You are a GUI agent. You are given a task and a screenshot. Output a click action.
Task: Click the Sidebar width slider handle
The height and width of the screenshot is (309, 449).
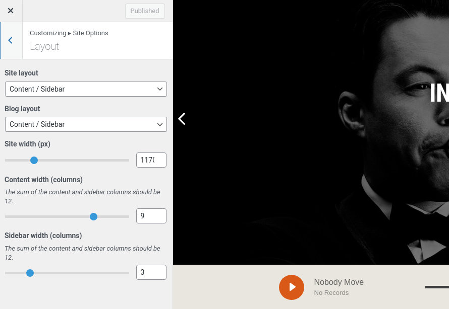(30, 273)
